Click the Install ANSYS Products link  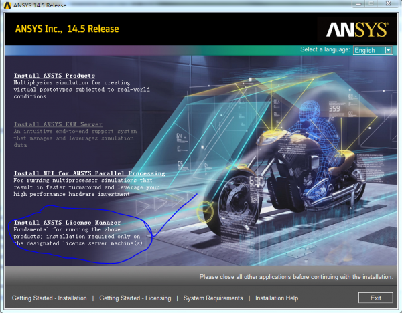click(x=54, y=76)
